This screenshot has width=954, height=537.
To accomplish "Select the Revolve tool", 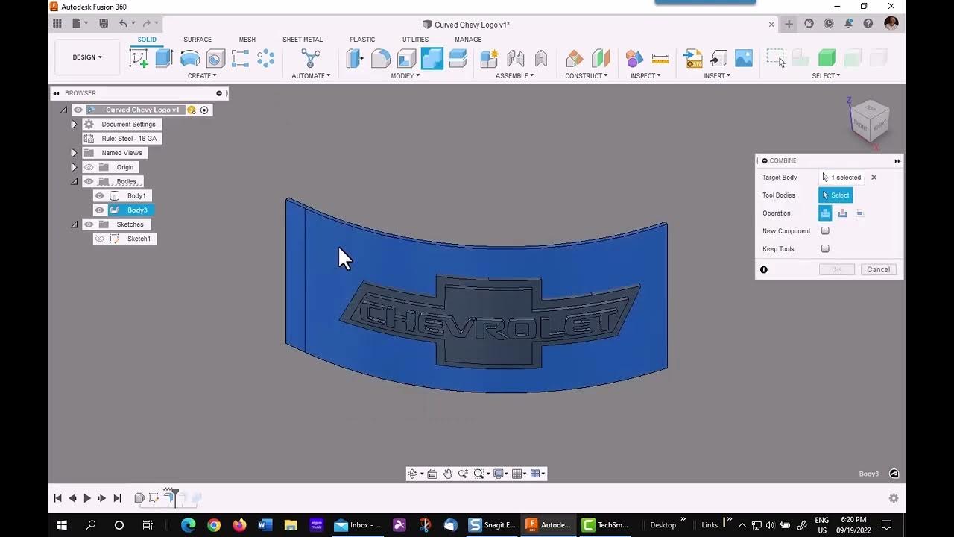I will pyautogui.click(x=190, y=58).
